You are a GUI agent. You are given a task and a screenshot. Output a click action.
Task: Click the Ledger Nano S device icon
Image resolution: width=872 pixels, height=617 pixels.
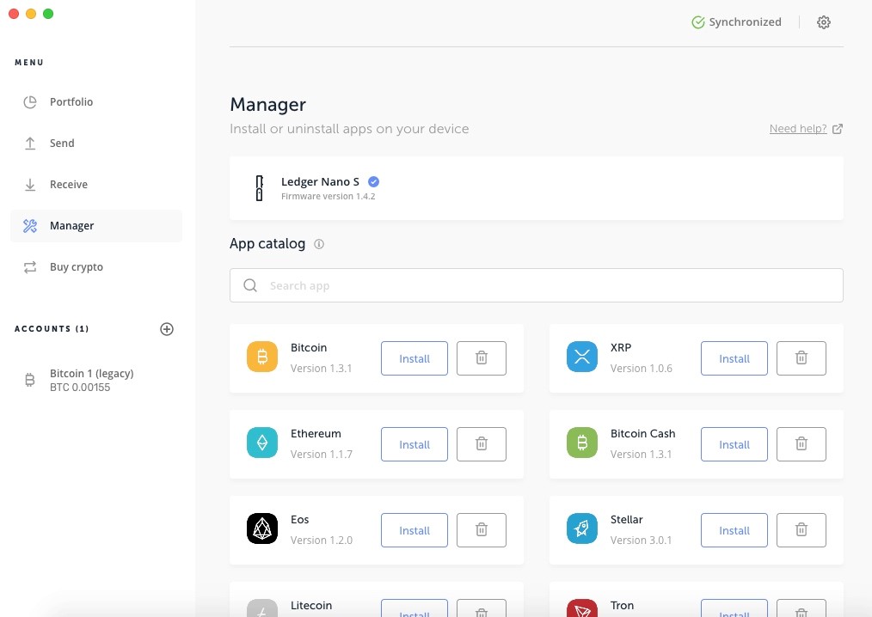259,188
